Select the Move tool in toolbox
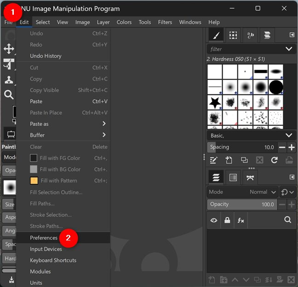The image size is (298, 287). [x=9, y=49]
